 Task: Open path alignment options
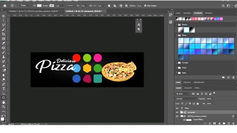(x=115, y=6)
